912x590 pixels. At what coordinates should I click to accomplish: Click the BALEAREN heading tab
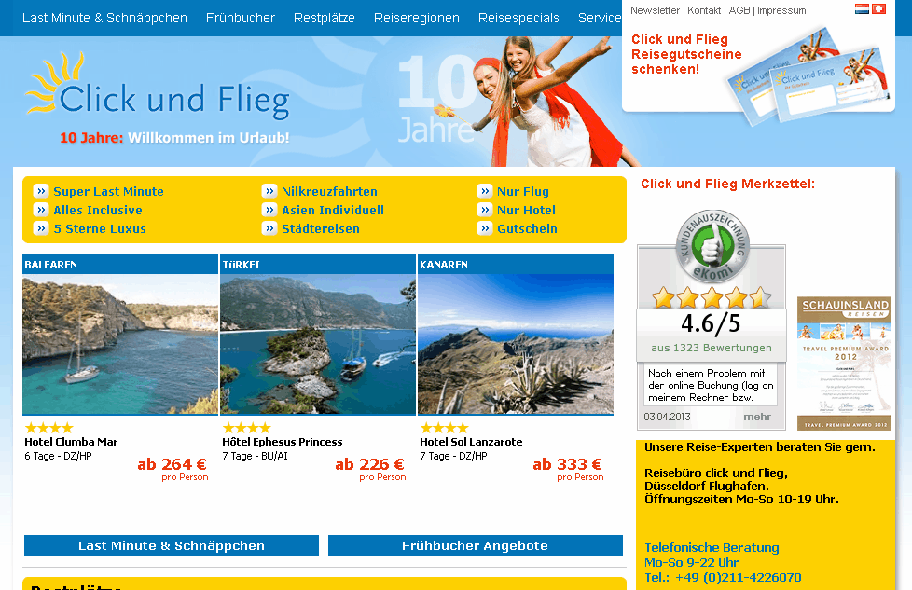[120, 264]
